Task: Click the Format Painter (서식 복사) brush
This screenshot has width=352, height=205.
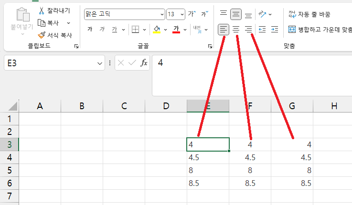Action: (42, 35)
